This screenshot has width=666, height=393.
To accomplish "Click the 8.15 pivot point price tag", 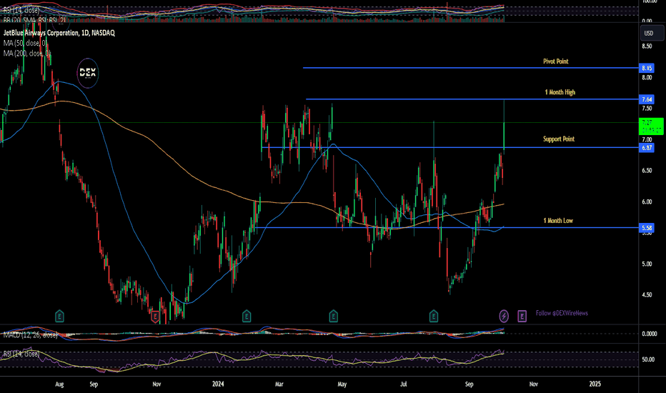I will [647, 68].
